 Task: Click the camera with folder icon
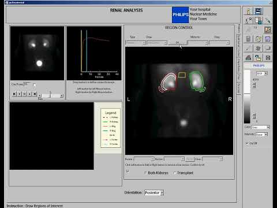coord(258,58)
